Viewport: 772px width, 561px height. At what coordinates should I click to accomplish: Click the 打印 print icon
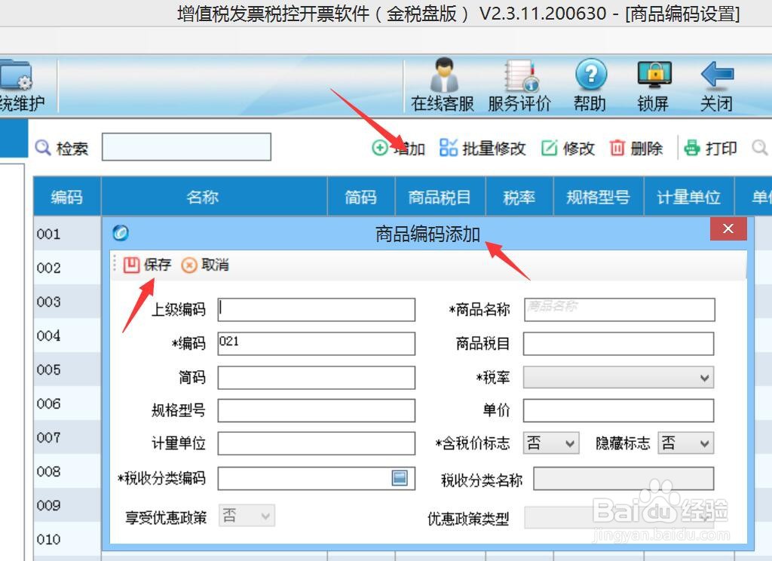709,148
